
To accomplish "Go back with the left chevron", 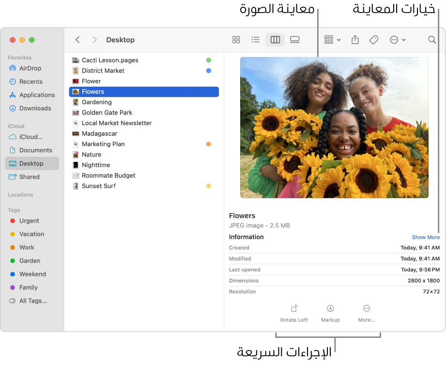I will pos(77,40).
